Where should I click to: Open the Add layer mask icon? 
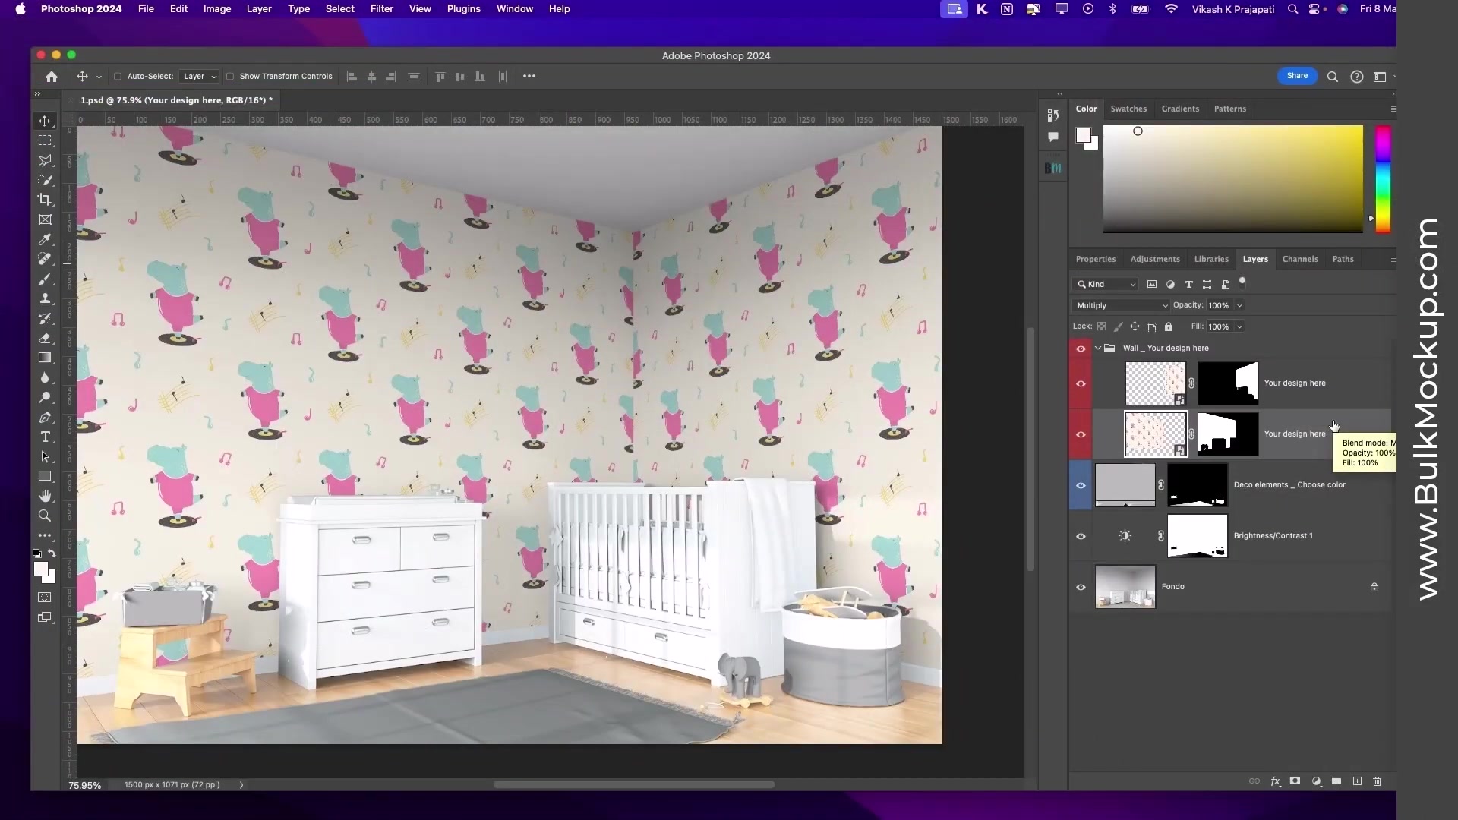pyautogui.click(x=1295, y=781)
